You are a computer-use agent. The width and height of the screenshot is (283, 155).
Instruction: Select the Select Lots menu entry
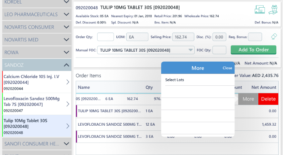198,80
